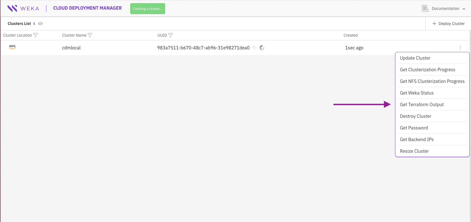Click the Cluster Name filter icon
Image resolution: width=471 pixels, height=222 pixels.
[90, 35]
